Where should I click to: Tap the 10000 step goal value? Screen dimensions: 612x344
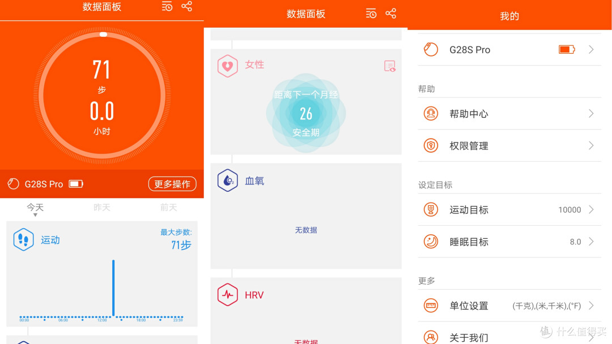pyautogui.click(x=569, y=209)
